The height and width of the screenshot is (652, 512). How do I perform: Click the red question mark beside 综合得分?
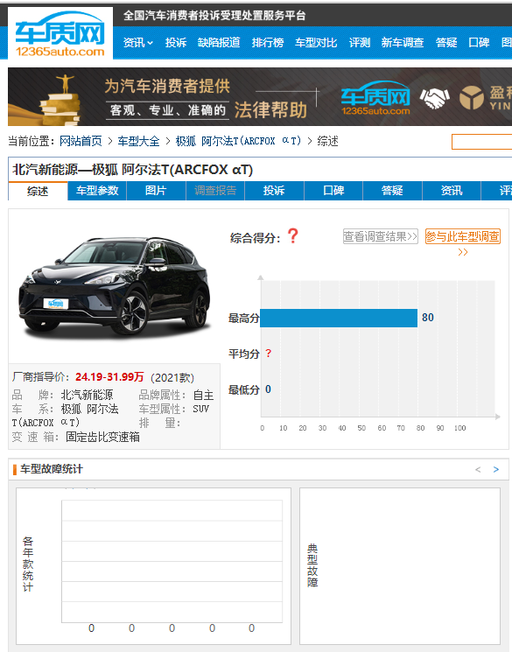293,236
